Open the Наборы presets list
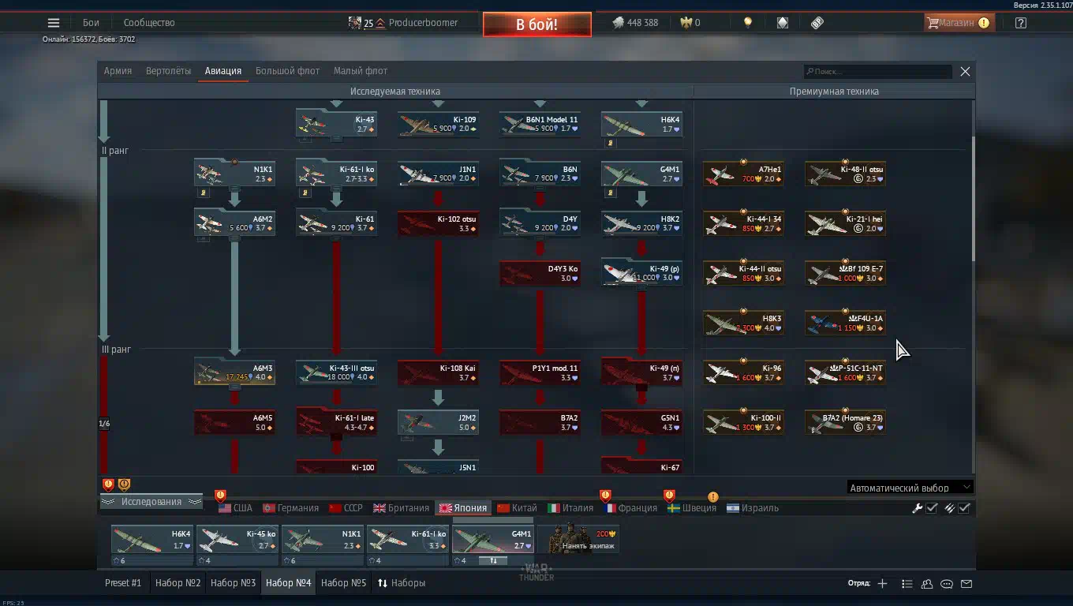Screen dimensions: 1073x606 [x=401, y=583]
